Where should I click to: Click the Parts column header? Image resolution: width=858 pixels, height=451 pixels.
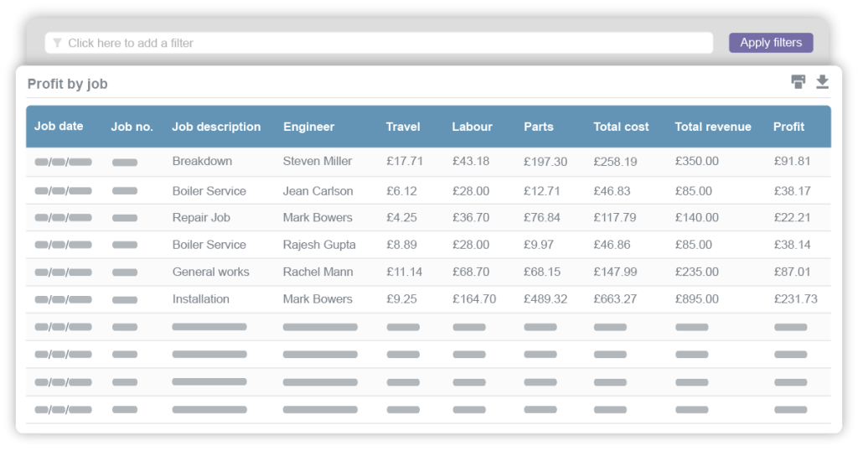pyautogui.click(x=539, y=127)
